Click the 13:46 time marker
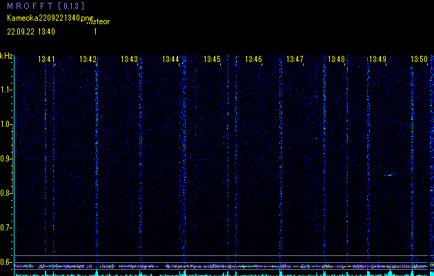 253,59
